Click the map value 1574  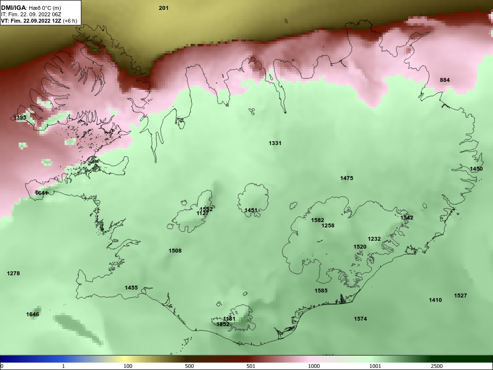tap(360, 319)
